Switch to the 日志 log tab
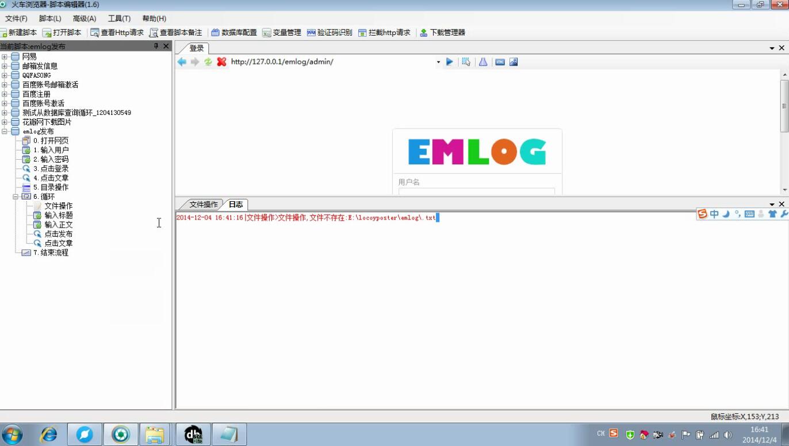Image resolution: width=789 pixels, height=446 pixels. 236,204
